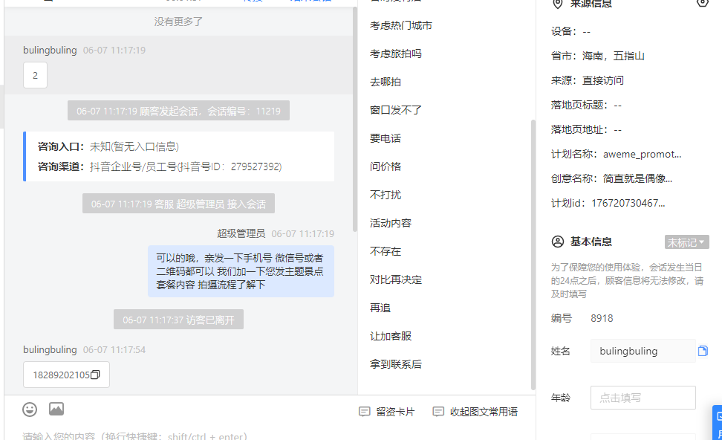The height and width of the screenshot is (440, 722).
Task: Select quick reply 考虑旅拍吗
Action: point(395,54)
